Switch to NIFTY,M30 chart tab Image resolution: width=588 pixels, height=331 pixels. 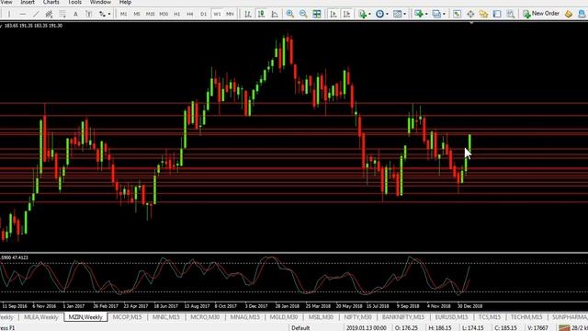(358, 317)
